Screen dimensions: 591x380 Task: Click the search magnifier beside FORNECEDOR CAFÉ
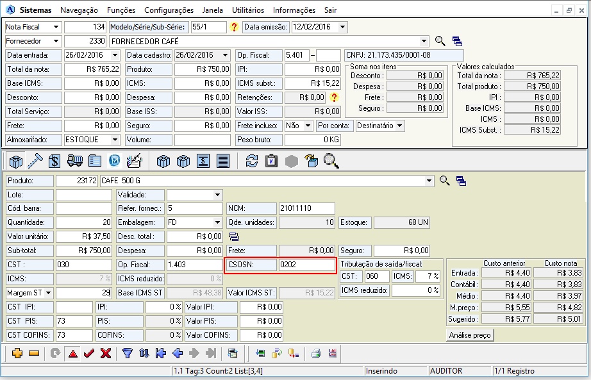click(x=440, y=41)
